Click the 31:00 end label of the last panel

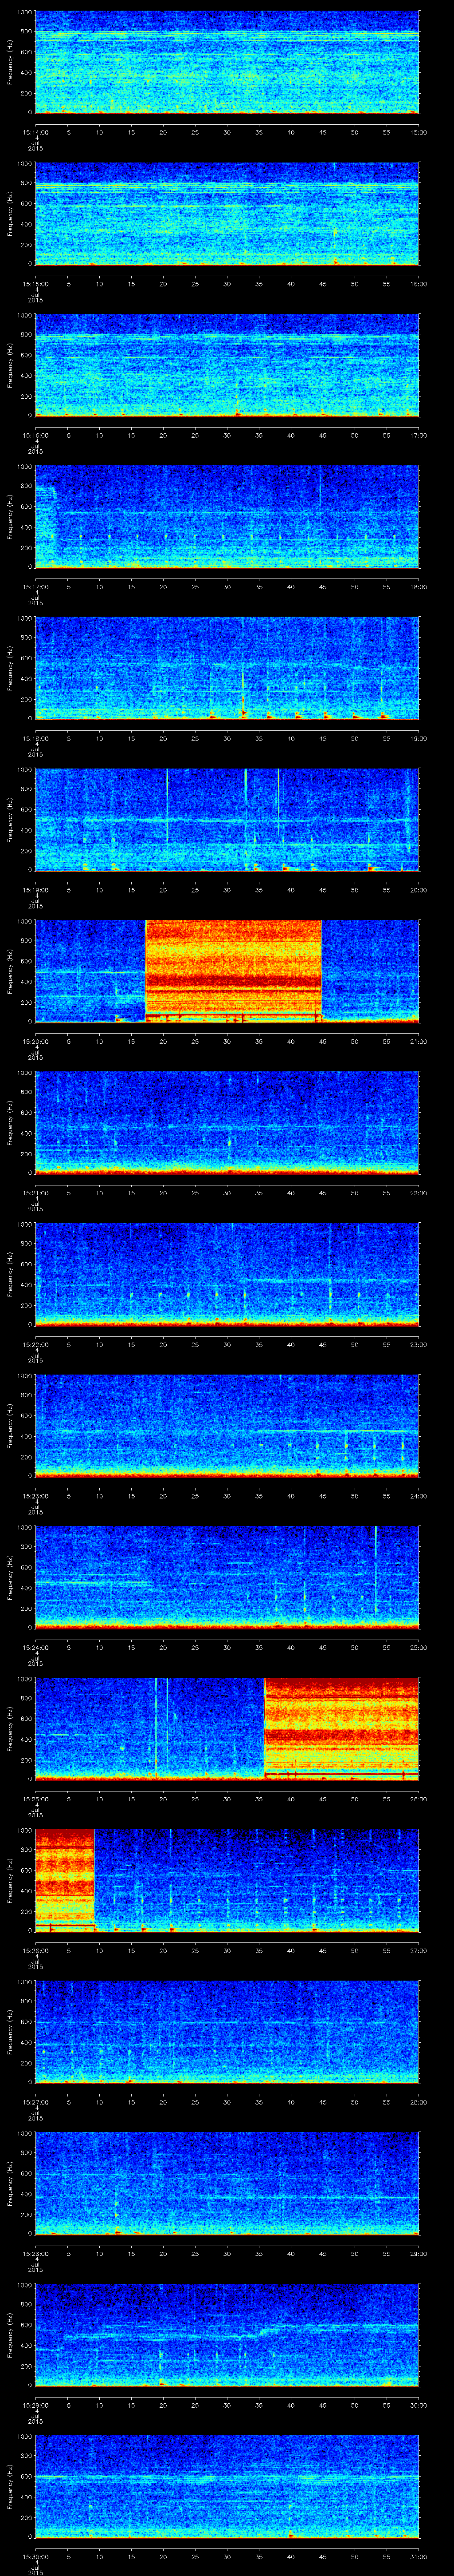pyautogui.click(x=418, y=2556)
